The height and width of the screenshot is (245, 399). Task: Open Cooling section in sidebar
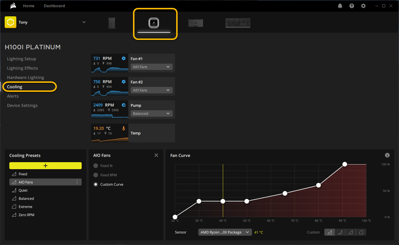pos(15,87)
